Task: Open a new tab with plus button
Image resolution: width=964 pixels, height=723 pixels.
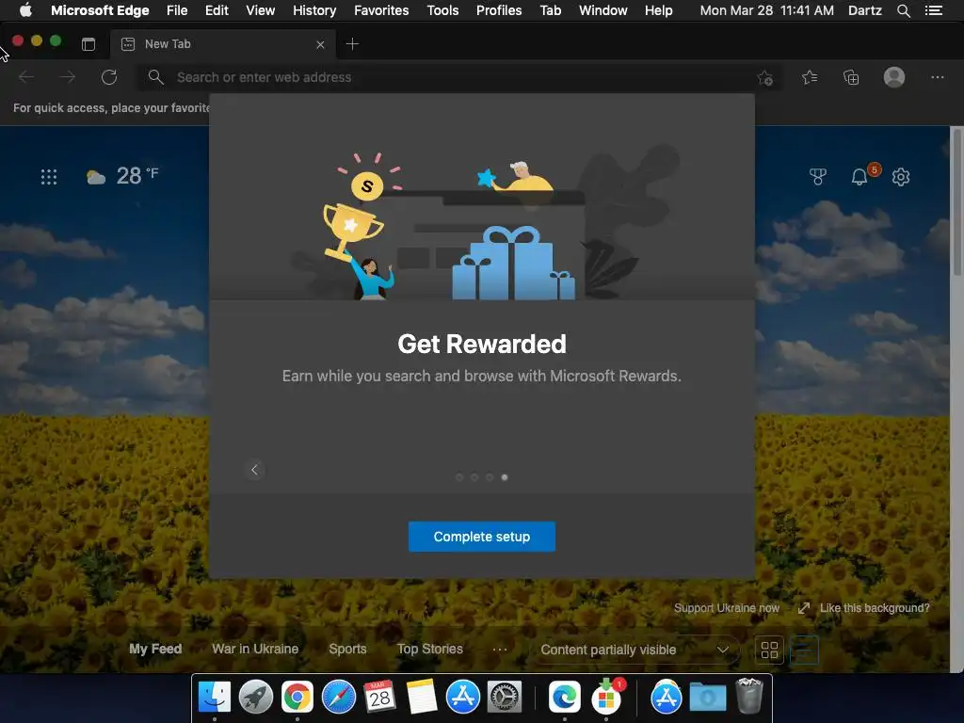Action: pos(352,43)
